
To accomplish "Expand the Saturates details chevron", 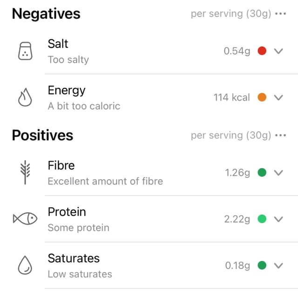I will pos(278,265).
